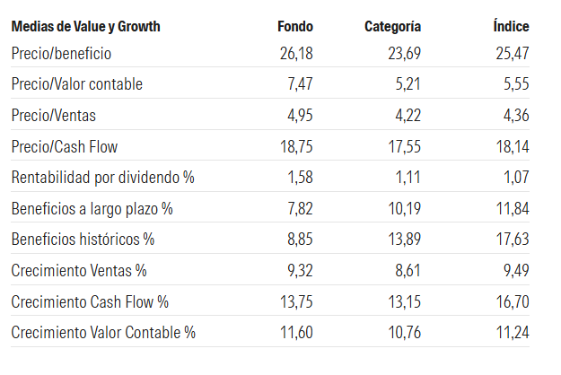561x375 pixels.
Task: Click the Fondo value 1,58
Action: [x=300, y=178]
